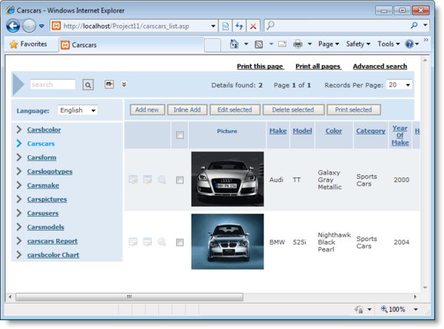Open the Advanced search link
Screen dimensions: 444x329
pyautogui.click(x=380, y=67)
